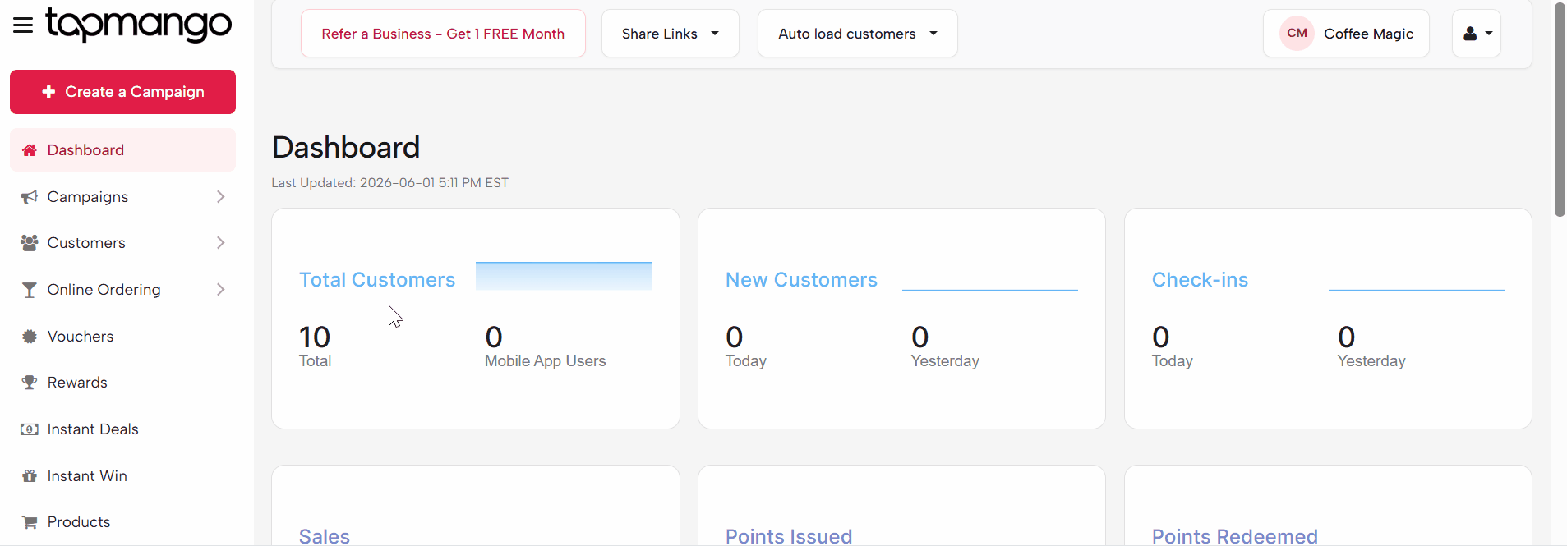Click the Coffee Magic business name
This screenshot has width=1567, height=546.
[1368, 34]
